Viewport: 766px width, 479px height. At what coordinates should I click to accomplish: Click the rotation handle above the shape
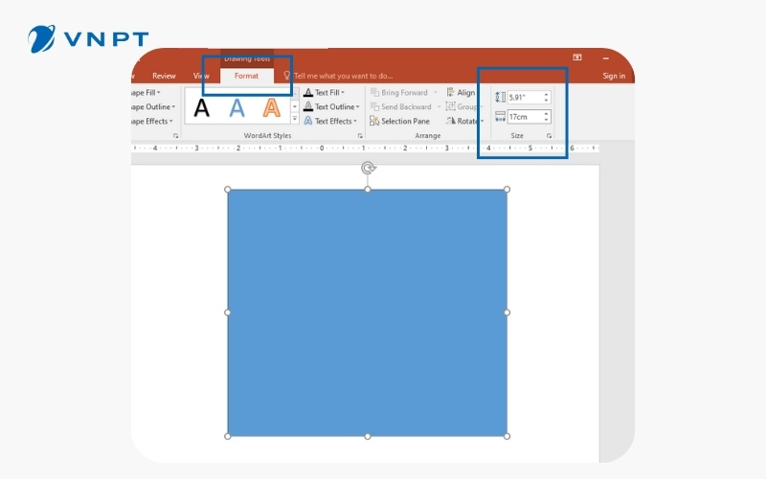click(x=368, y=169)
